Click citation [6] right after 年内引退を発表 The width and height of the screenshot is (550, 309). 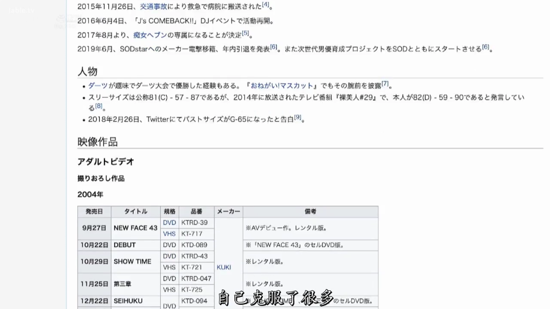(x=273, y=47)
